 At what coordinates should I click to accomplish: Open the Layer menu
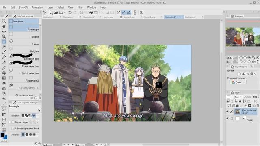click(x=50, y=7)
